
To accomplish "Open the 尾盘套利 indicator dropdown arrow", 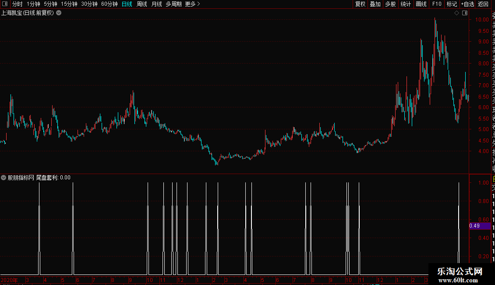I will tap(4, 178).
